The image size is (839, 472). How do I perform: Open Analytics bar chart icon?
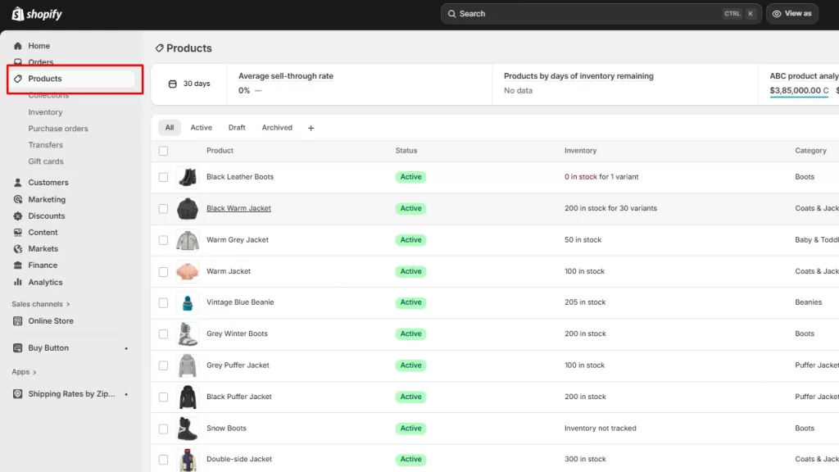tap(18, 282)
